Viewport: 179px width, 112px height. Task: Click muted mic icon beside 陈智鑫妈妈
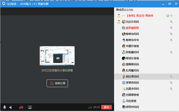point(171,52)
